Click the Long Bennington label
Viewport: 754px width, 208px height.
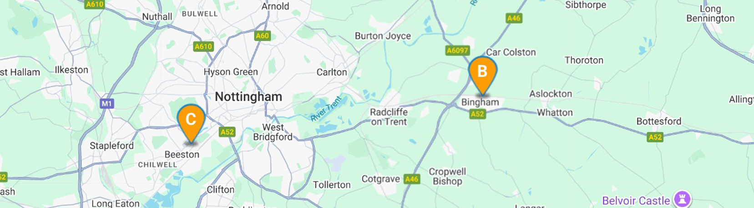(710, 14)
